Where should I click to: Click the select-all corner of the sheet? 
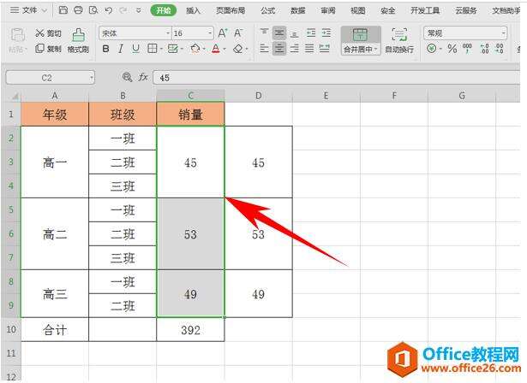[15, 97]
